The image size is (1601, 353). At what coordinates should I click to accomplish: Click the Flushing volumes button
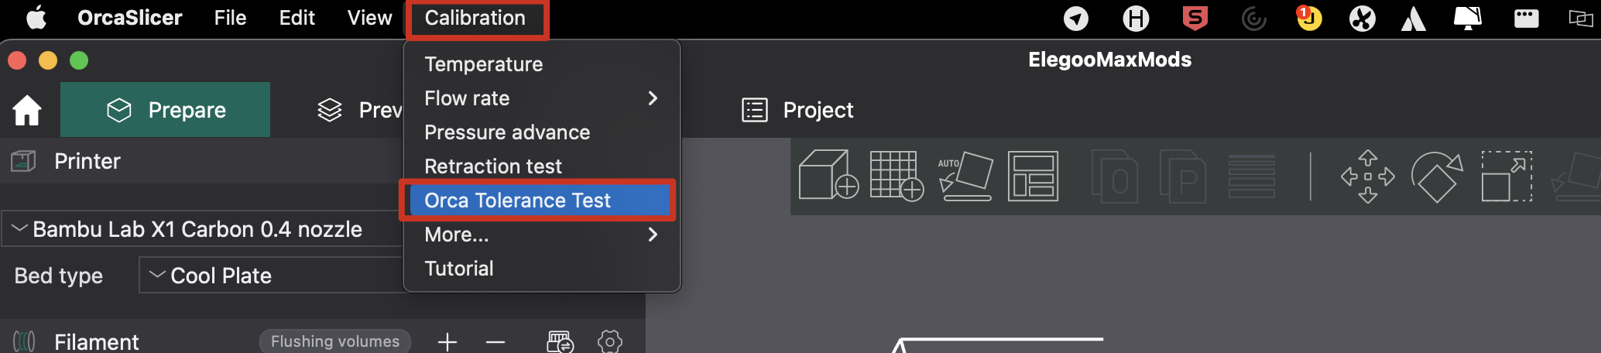click(334, 341)
